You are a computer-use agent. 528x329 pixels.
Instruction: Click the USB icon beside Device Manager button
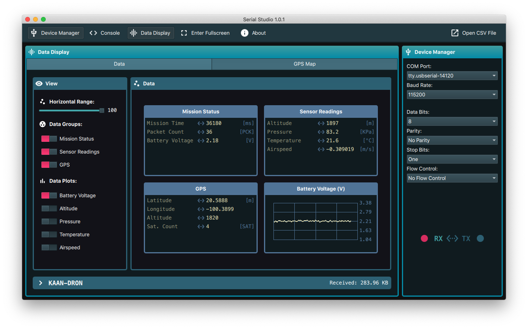tap(34, 33)
